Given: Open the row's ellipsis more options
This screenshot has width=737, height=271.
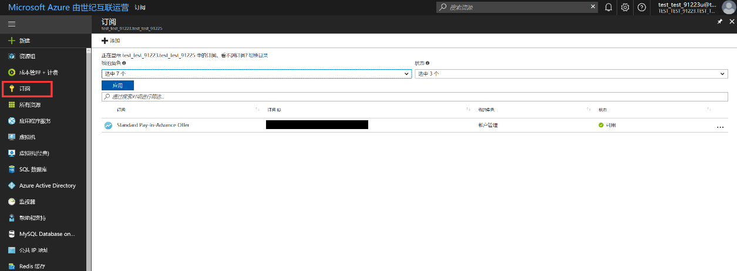Looking at the screenshot, I should click(x=721, y=126).
